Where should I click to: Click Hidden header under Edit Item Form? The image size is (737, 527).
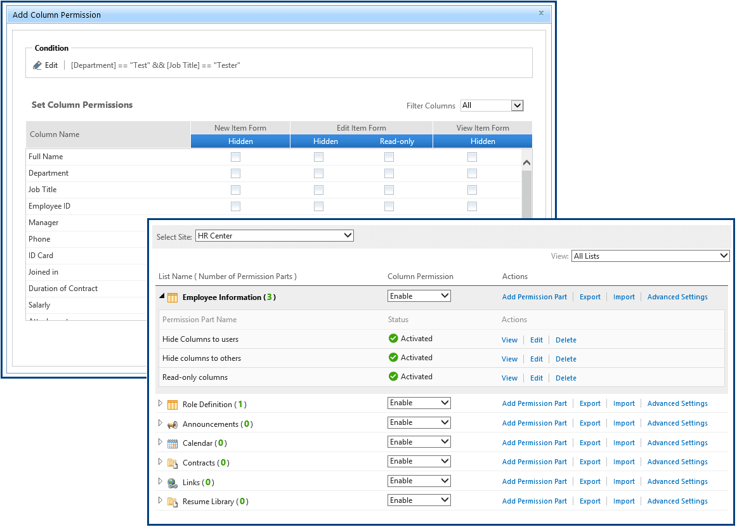[325, 141]
